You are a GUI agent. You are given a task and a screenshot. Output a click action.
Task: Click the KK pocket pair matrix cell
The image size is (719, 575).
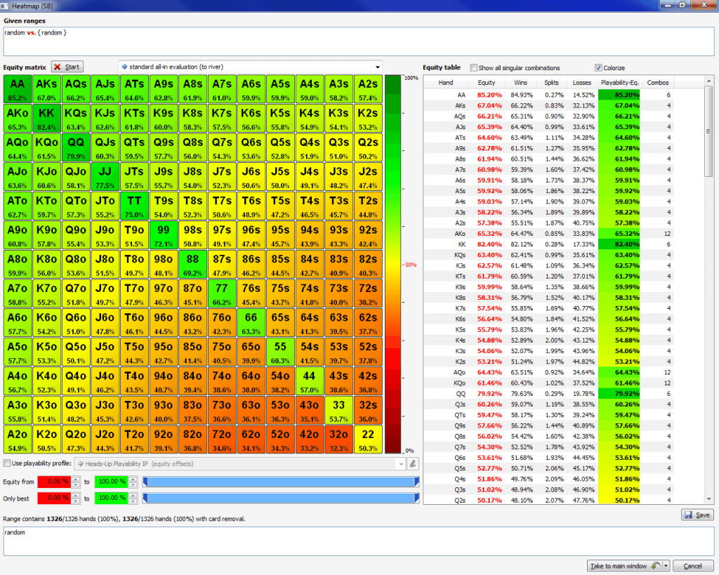click(x=46, y=117)
